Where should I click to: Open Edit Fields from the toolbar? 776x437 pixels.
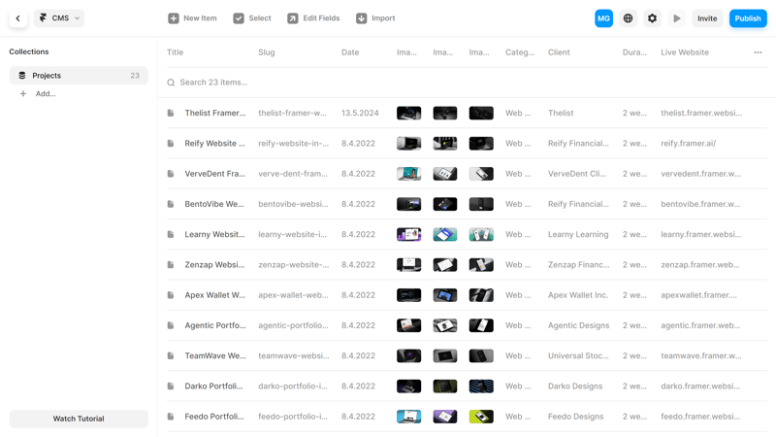click(x=313, y=18)
